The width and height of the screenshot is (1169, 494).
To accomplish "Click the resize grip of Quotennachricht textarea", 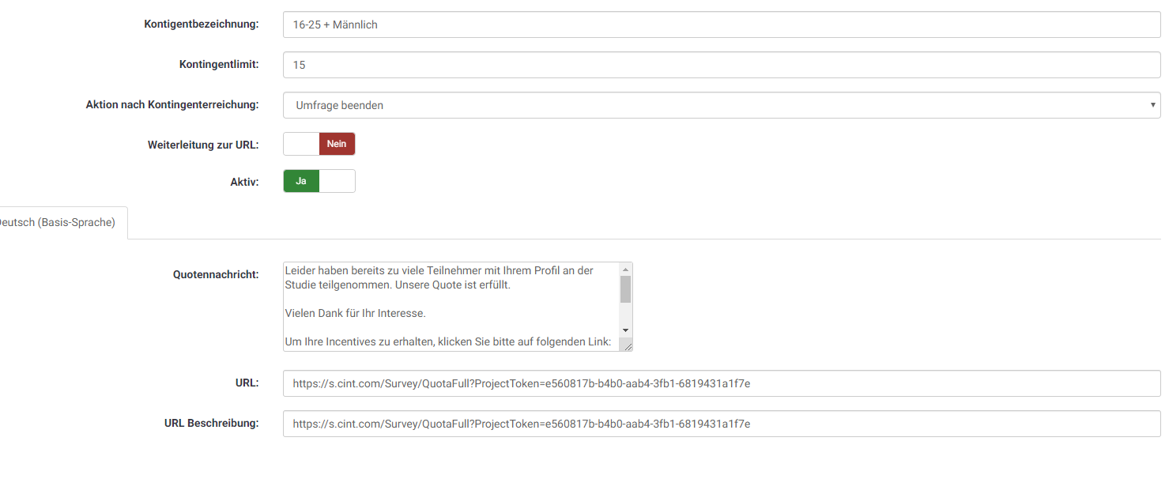I will [626, 345].
